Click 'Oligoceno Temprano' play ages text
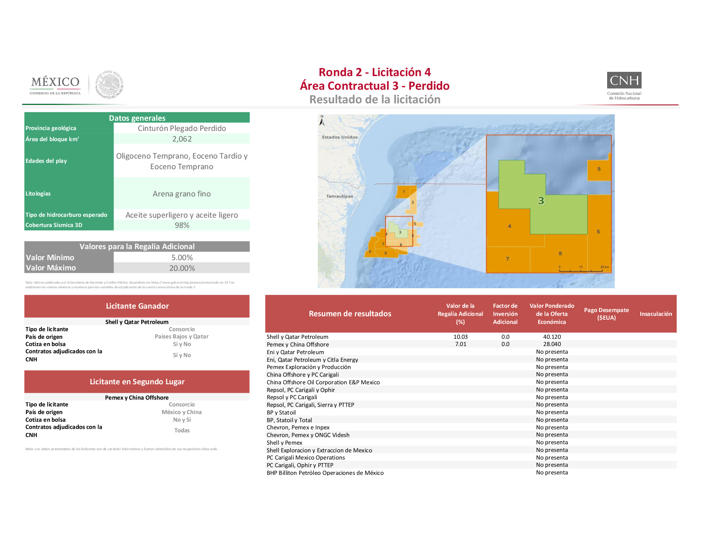Screen dimensions: 702x542 pos(152,156)
